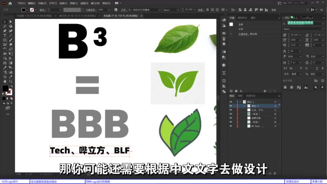327x184 pixels.
Task: Expand the 图层 2 sublayer arrow
Action: [244, 106]
